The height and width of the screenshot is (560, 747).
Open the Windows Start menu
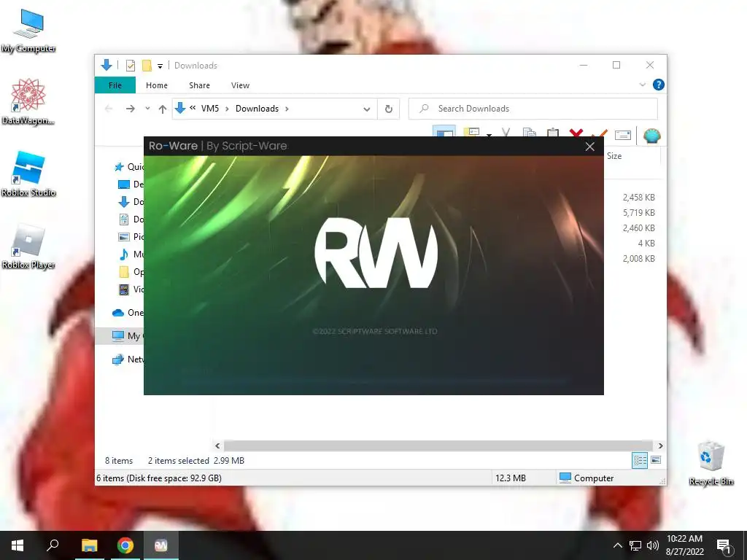point(18,545)
